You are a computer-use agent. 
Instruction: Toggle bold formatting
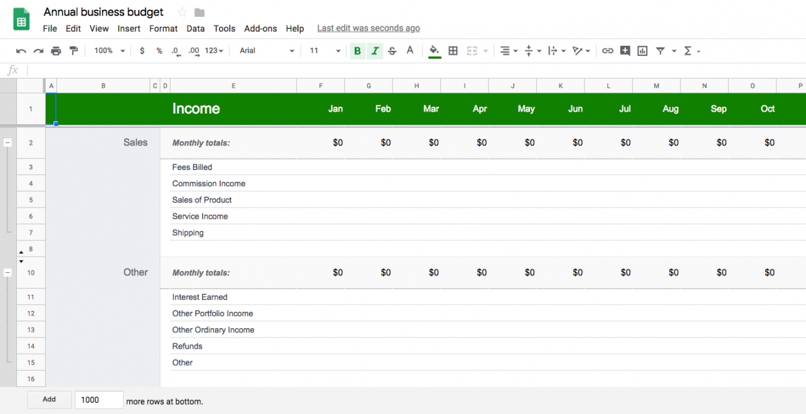pos(358,51)
